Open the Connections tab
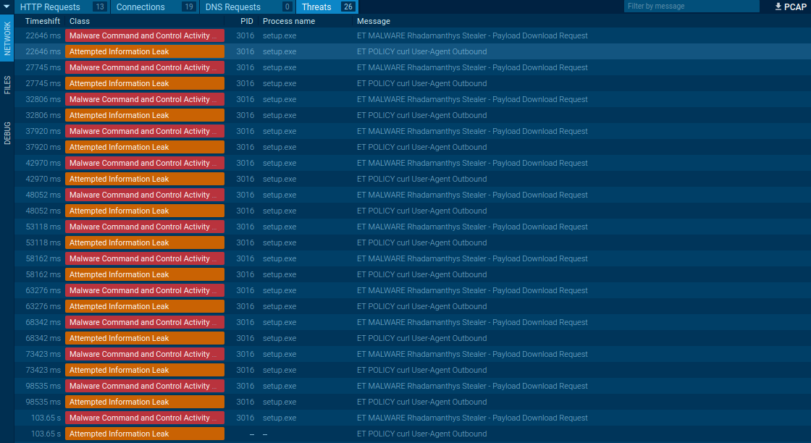Screen dimensions: 811x443 154,7
